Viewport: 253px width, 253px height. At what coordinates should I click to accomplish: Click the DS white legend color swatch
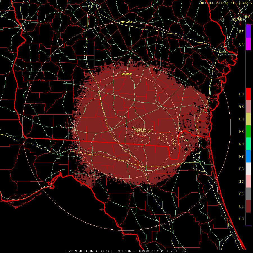click(248, 169)
